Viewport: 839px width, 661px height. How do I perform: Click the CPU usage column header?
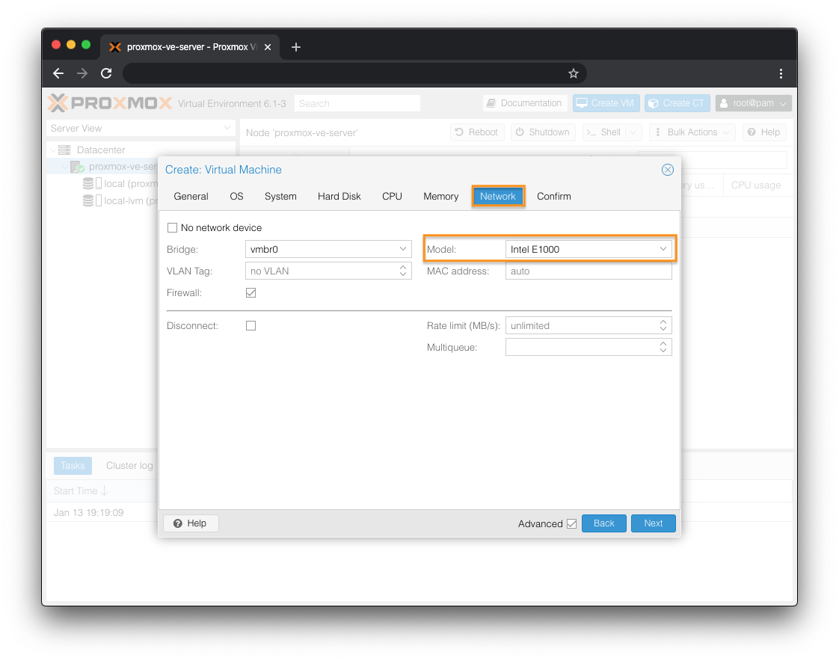(755, 185)
